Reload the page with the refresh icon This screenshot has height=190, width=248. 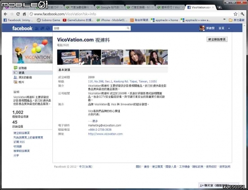[18, 14]
